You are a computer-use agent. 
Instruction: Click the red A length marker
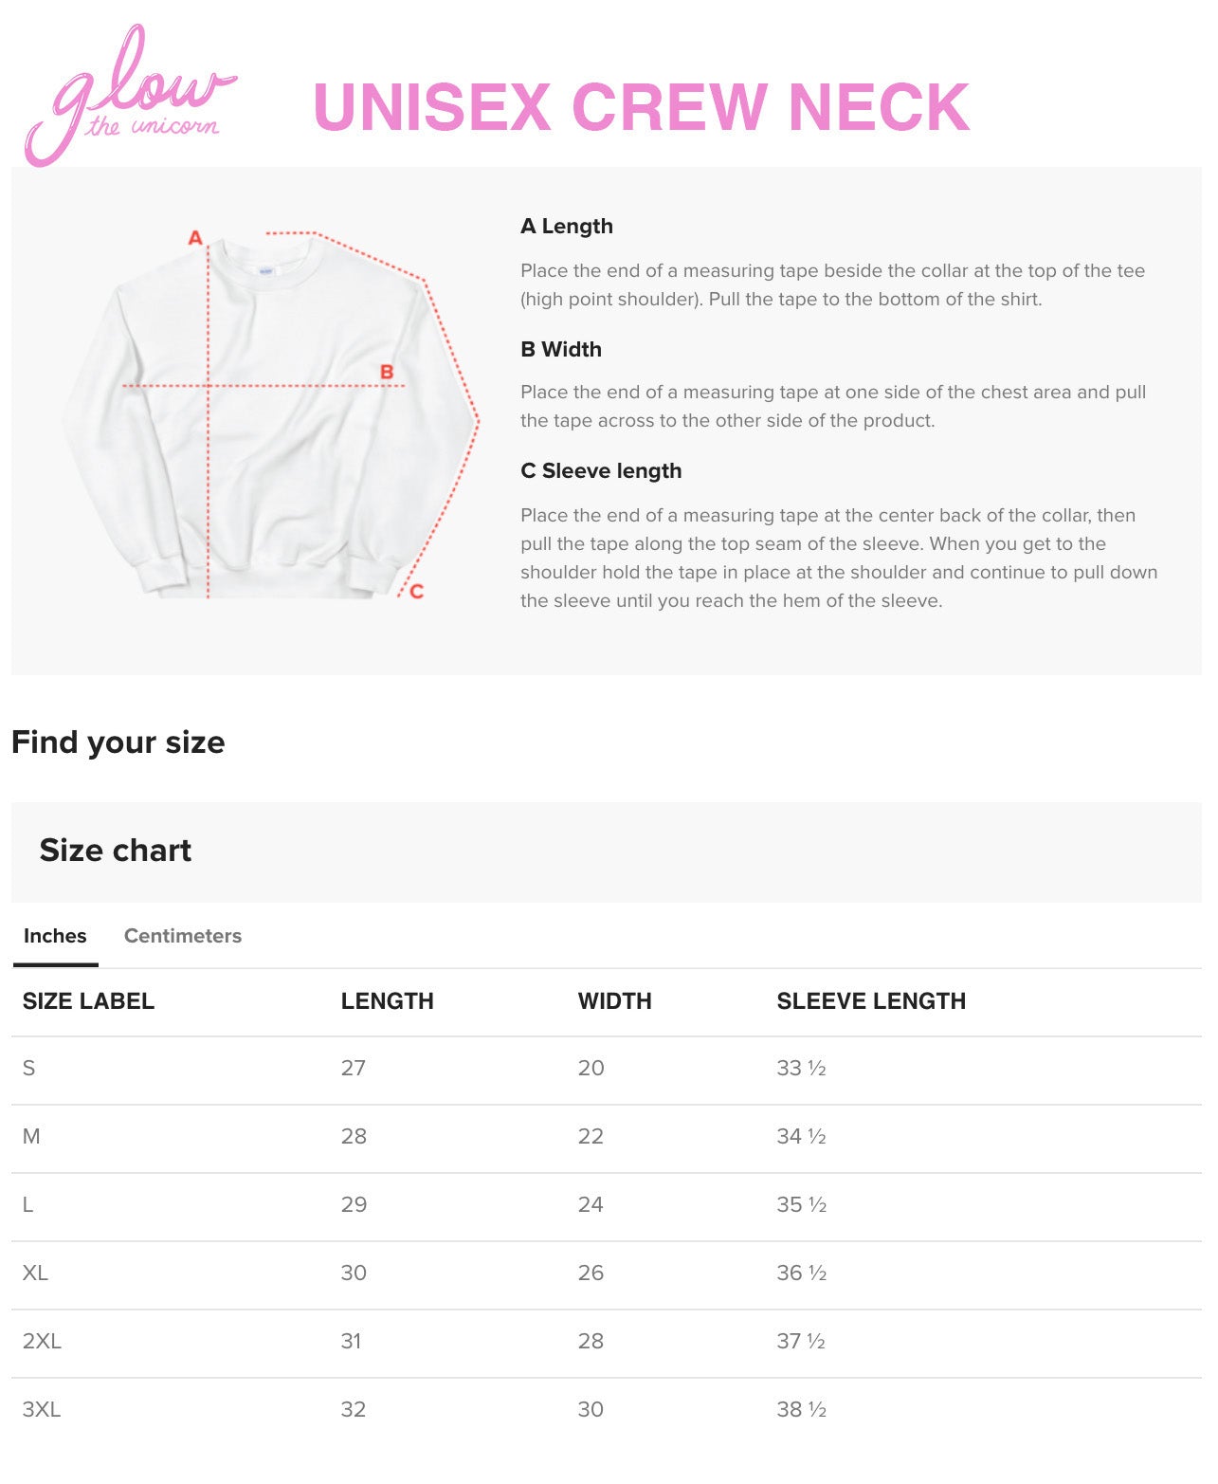(195, 238)
